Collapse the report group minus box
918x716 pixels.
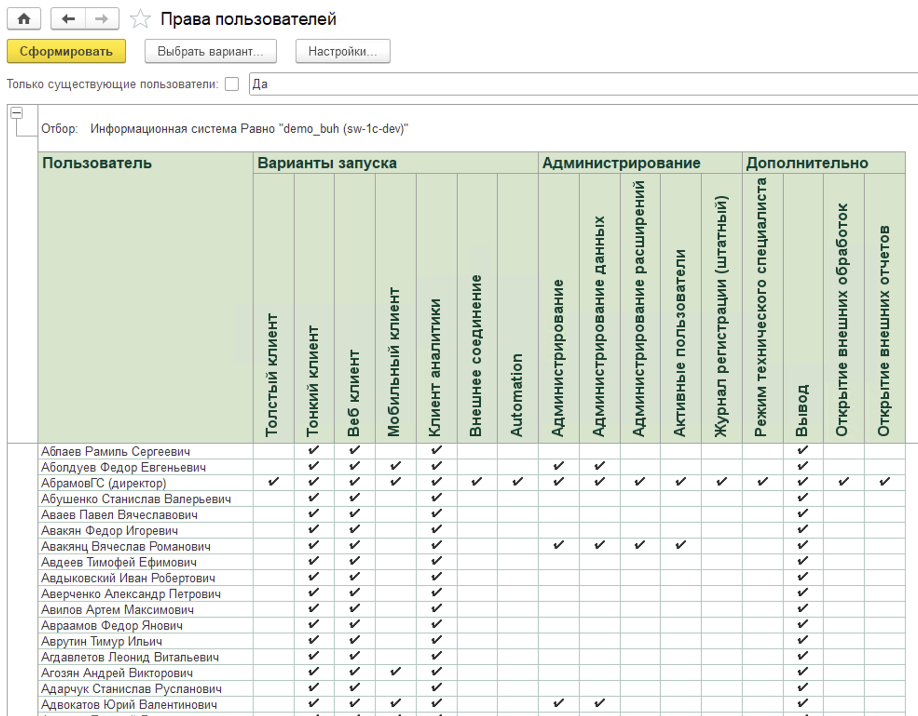point(17,113)
